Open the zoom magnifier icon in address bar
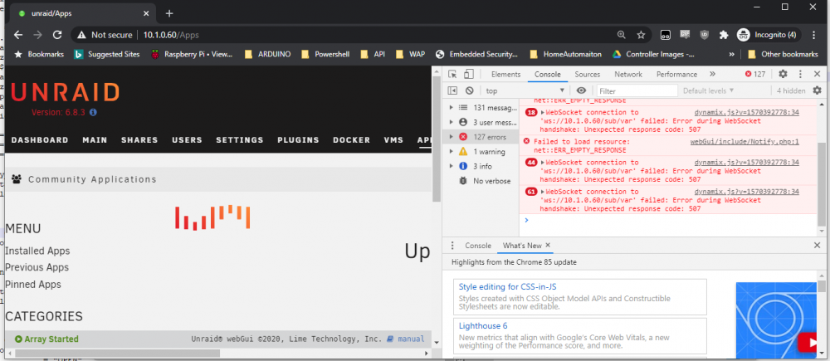 (622, 35)
